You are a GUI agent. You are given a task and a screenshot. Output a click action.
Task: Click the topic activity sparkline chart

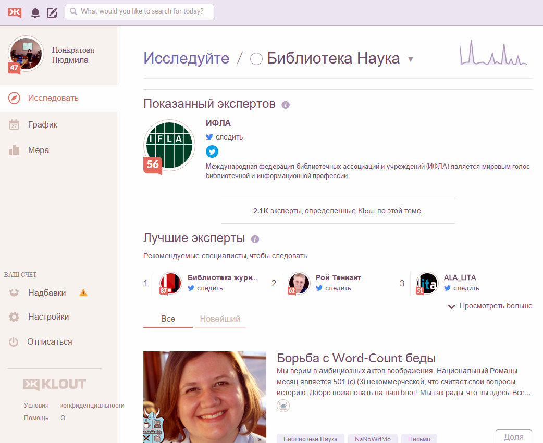(493, 53)
